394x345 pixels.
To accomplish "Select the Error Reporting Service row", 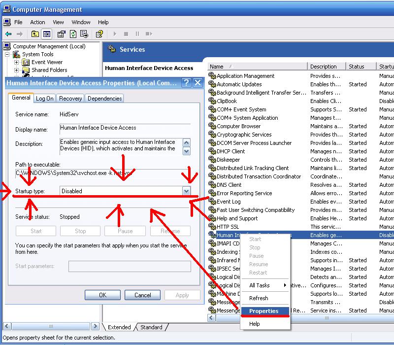I will pyautogui.click(x=301, y=193).
